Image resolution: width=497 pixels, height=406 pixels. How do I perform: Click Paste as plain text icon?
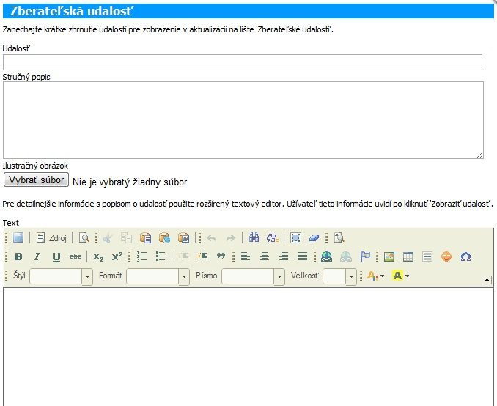(164, 237)
